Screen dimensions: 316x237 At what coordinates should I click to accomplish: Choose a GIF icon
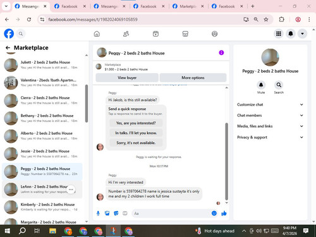[x=125, y=214]
